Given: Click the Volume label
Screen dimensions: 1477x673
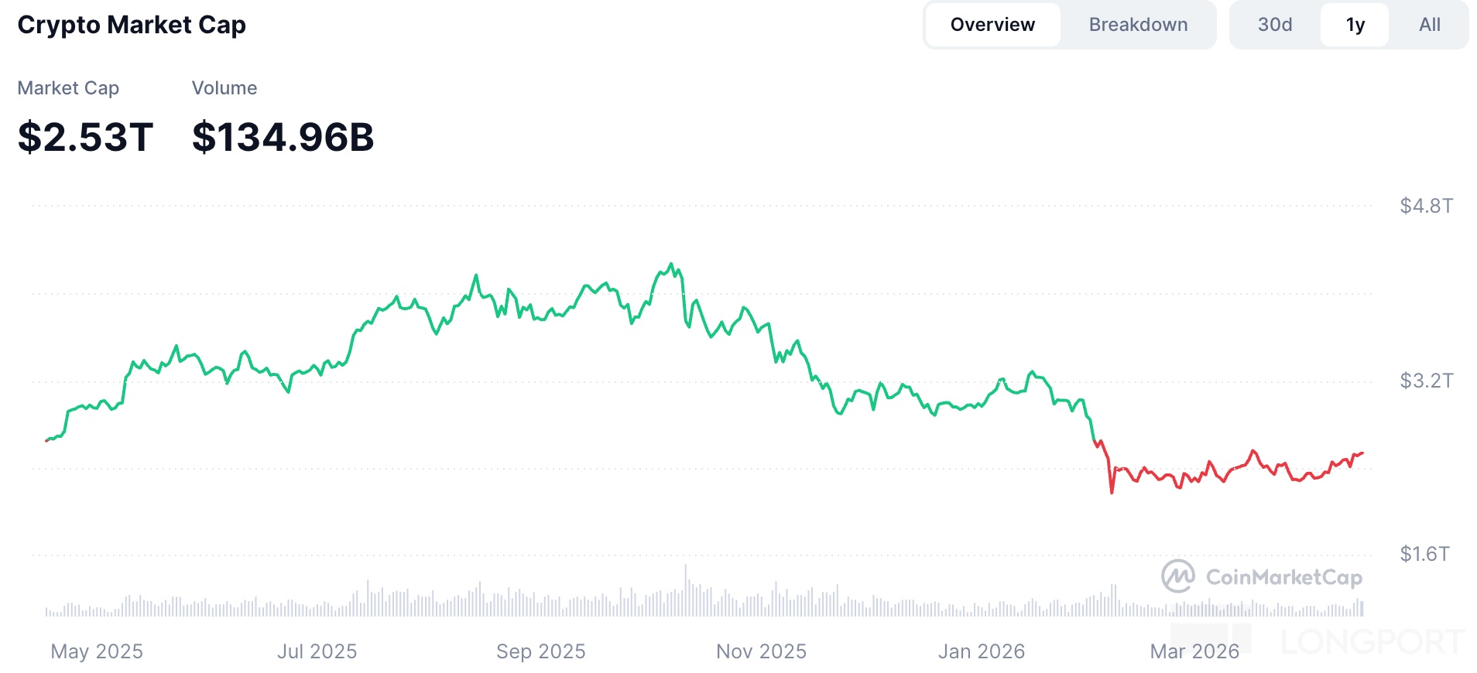Looking at the screenshot, I should [224, 88].
